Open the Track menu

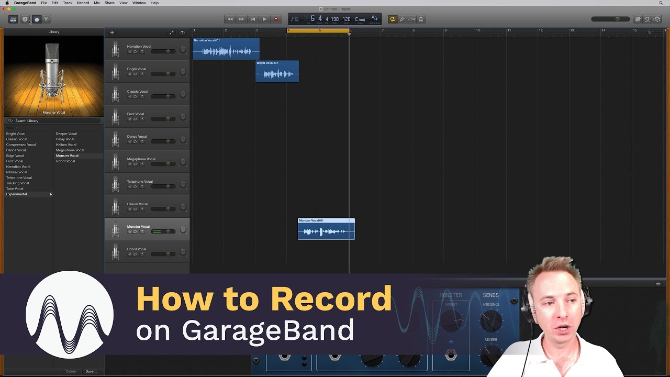pos(68,3)
